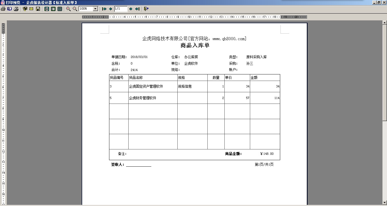Save report with floppy disk icon
Screen dimensions: 387x206
tap(38, 9)
